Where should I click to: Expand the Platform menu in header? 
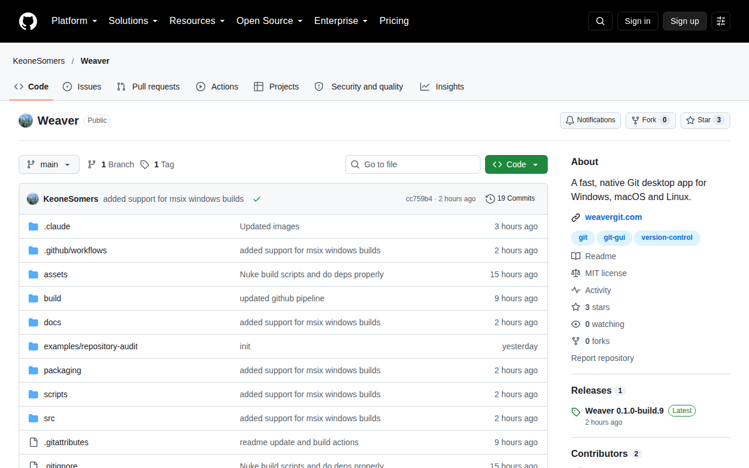(x=74, y=21)
